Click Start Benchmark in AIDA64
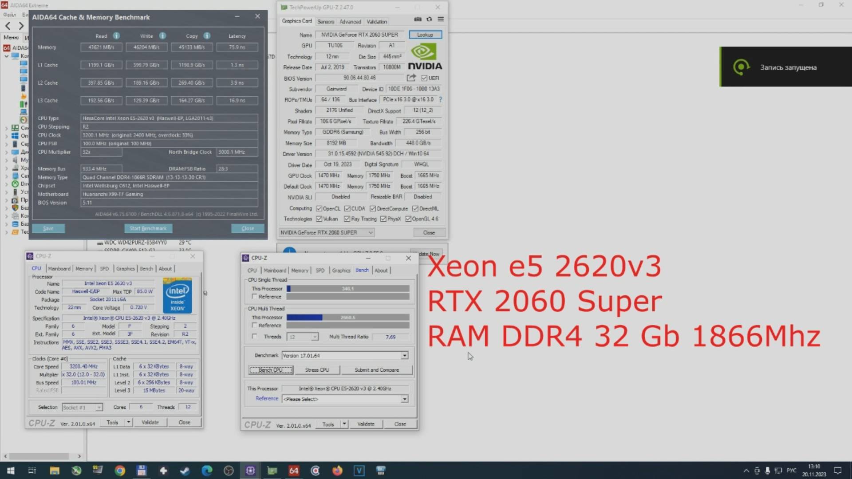852x479 pixels. pos(148,228)
